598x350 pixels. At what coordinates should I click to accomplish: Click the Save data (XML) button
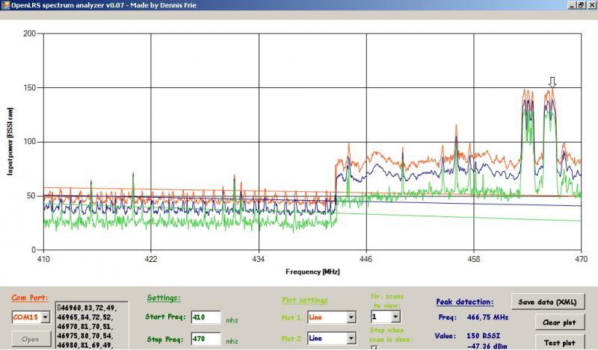pos(548,301)
